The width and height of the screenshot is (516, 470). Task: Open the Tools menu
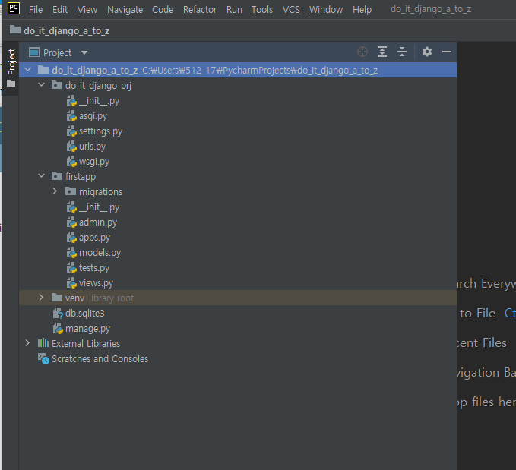tap(262, 10)
